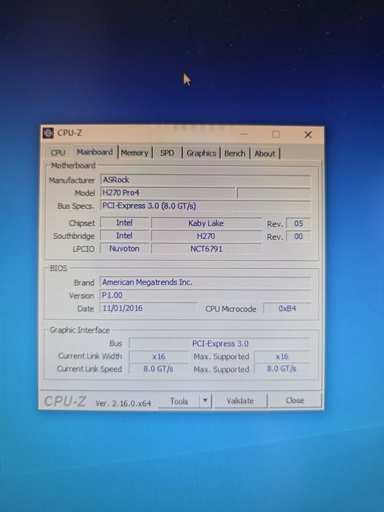Close CPU-Z with the X button
384x512 pixels.
coord(308,135)
